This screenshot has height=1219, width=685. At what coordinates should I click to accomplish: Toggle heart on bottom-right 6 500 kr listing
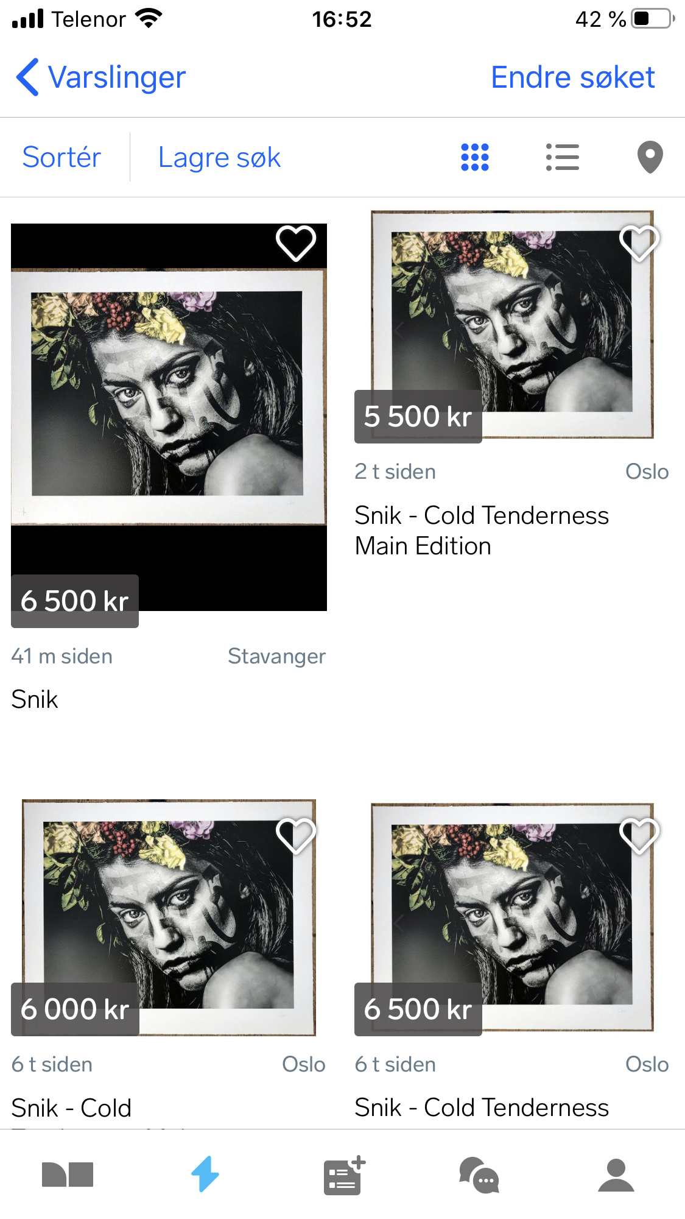pyautogui.click(x=639, y=836)
